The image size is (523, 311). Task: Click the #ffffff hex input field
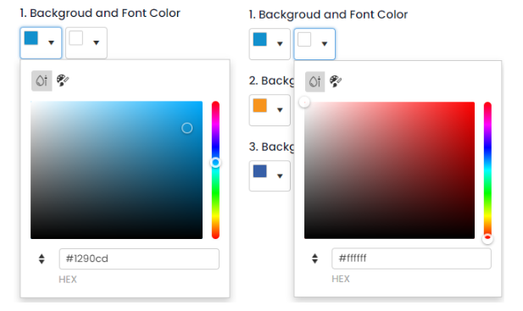[411, 258]
